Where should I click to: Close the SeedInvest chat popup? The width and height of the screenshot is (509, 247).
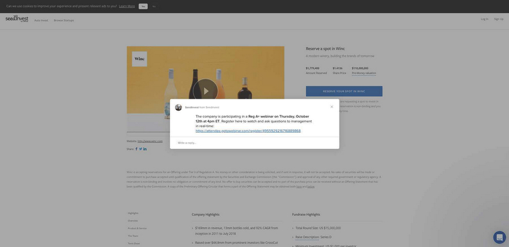332,107
